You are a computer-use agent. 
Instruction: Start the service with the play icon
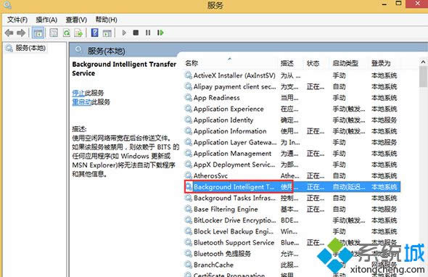(x=124, y=33)
